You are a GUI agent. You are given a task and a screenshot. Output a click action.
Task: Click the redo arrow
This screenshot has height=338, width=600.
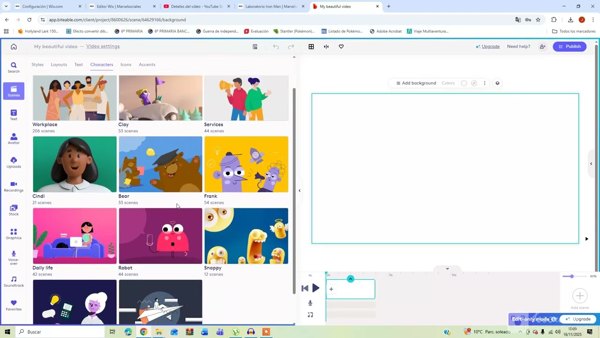(291, 46)
